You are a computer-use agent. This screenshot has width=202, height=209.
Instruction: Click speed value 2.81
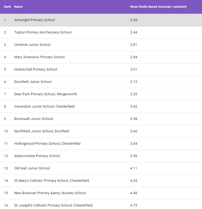coord(134,45)
